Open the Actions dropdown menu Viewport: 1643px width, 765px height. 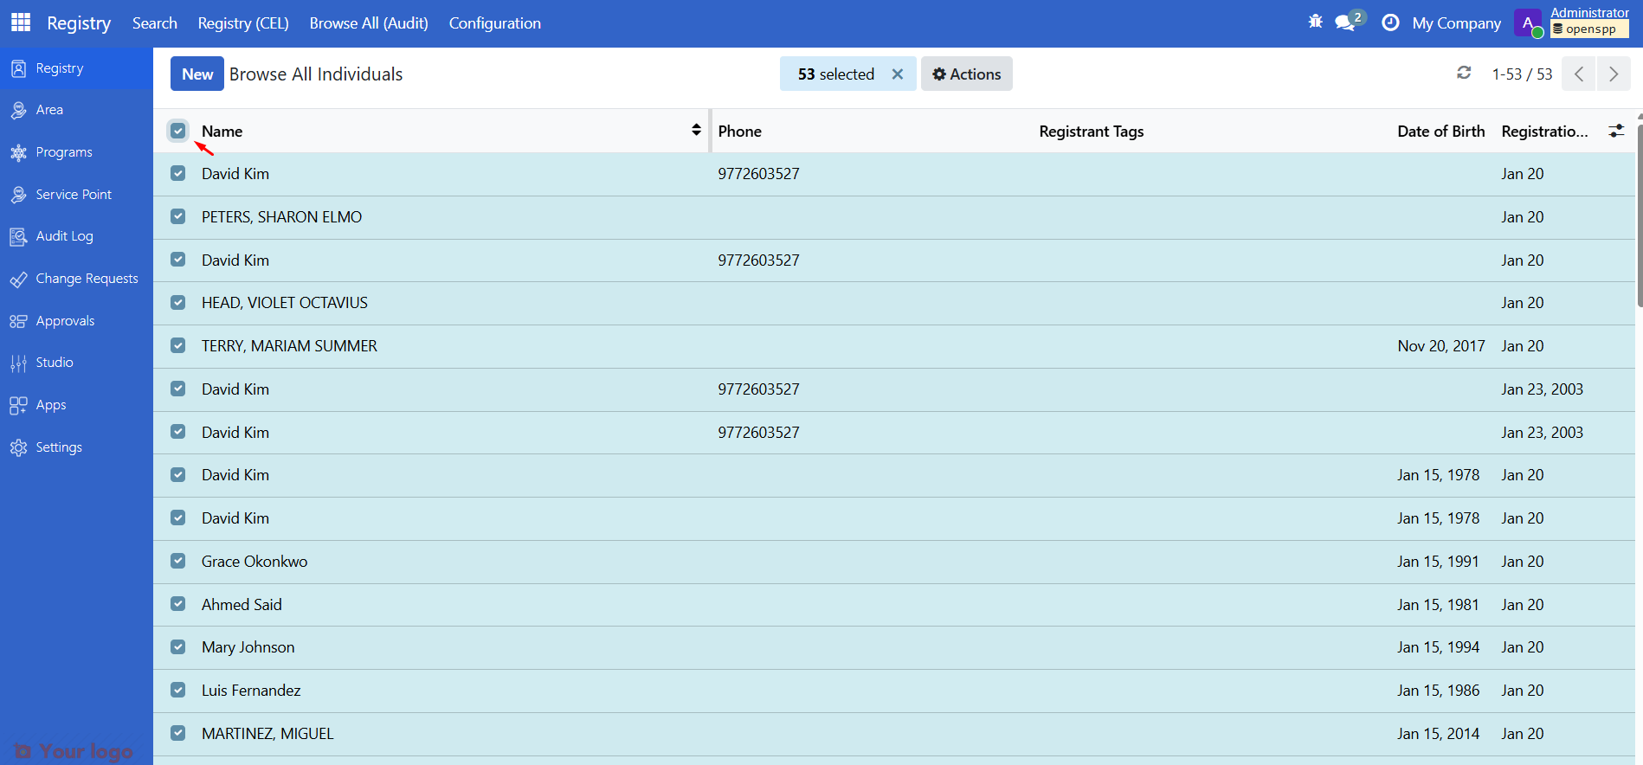[x=966, y=74]
